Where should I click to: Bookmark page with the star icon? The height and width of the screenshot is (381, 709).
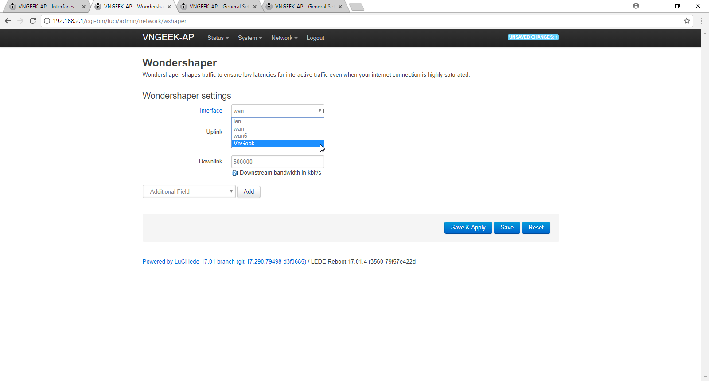point(687,21)
